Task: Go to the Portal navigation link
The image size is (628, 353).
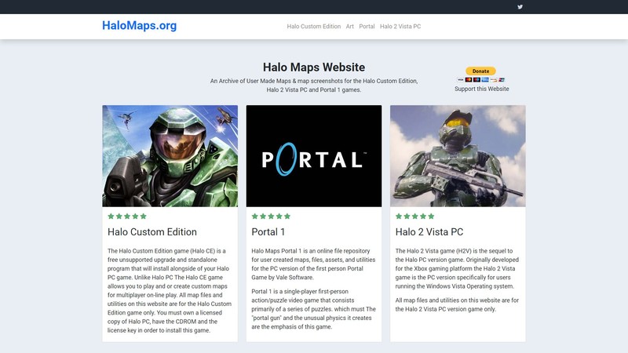Action: pos(367,26)
